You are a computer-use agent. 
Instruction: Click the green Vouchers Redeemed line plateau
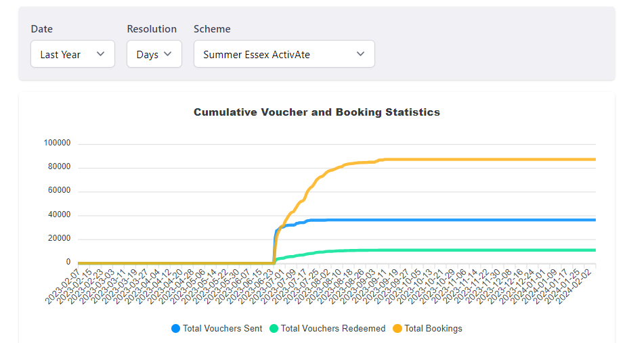click(x=488, y=250)
